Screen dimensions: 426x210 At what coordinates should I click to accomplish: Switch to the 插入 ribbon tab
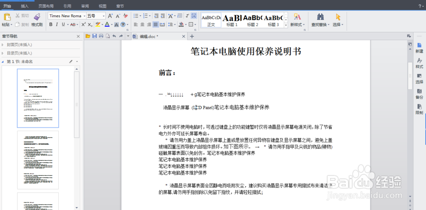25,6
